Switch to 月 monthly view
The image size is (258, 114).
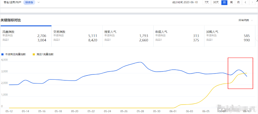238,2
